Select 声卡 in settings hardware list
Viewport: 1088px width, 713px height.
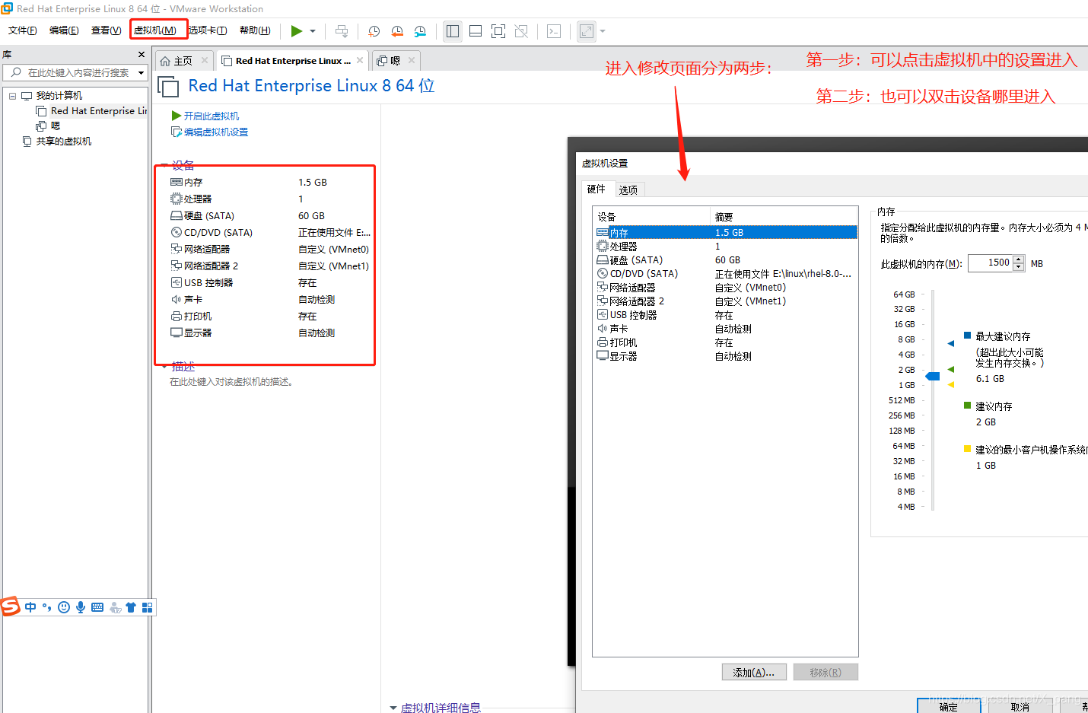point(726,329)
